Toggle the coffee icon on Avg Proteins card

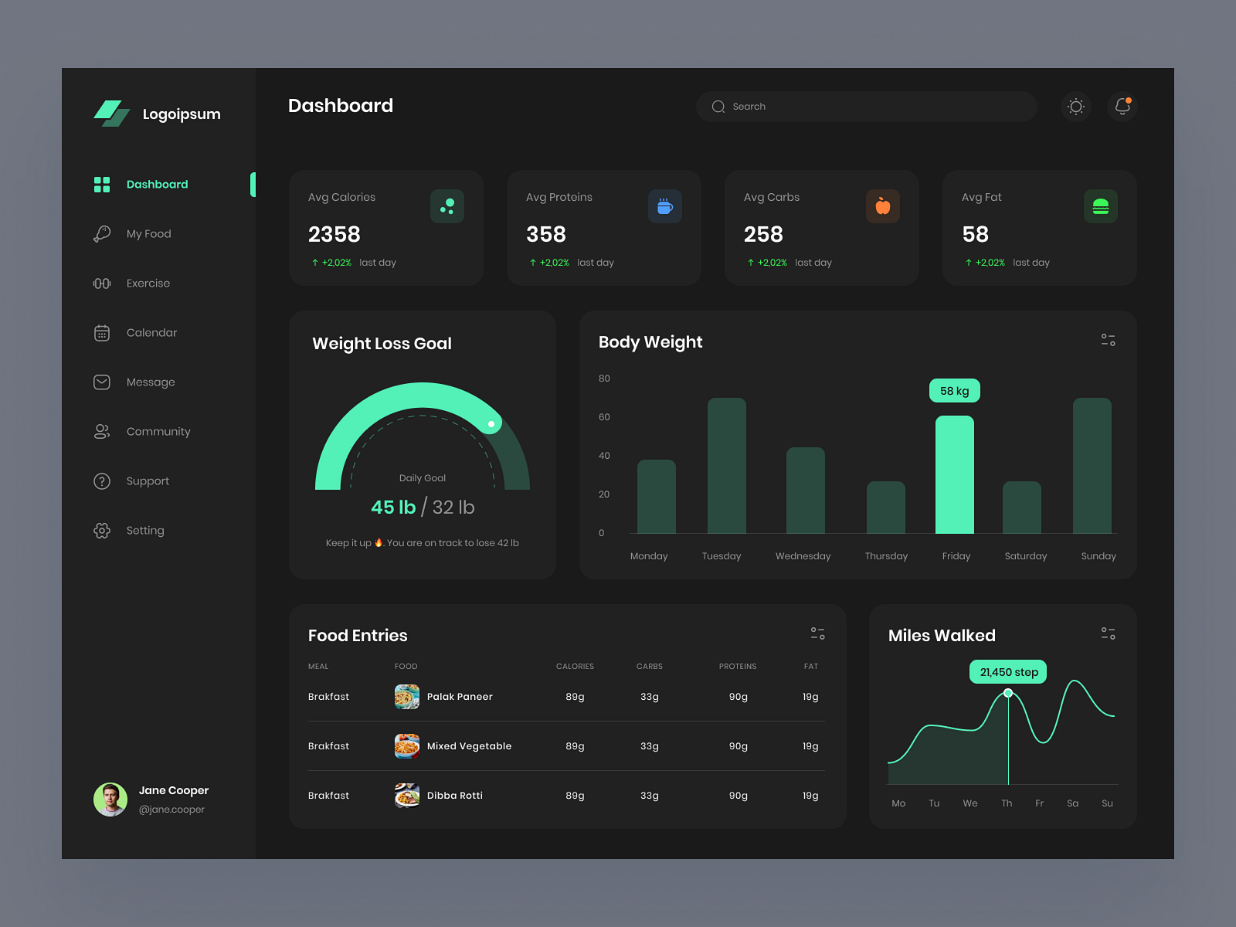coord(665,206)
